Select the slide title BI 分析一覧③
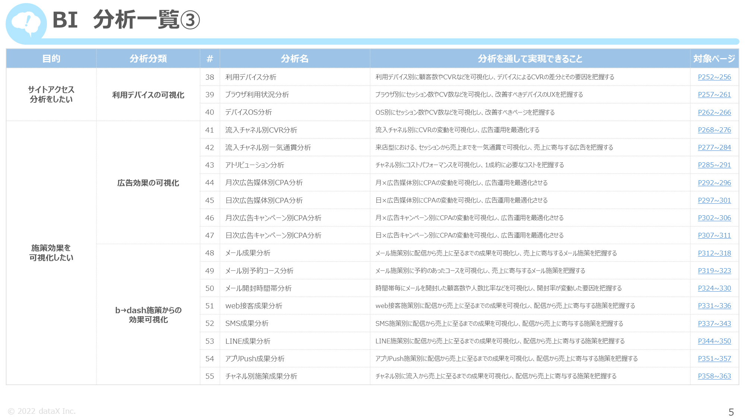745x419 pixels. tap(126, 20)
